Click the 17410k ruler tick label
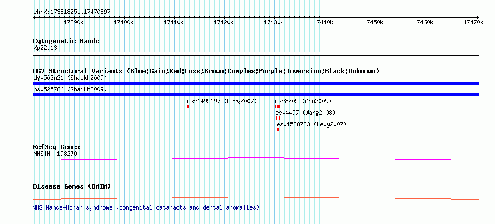Viewport: 495px width, 224px height. tap(174, 22)
